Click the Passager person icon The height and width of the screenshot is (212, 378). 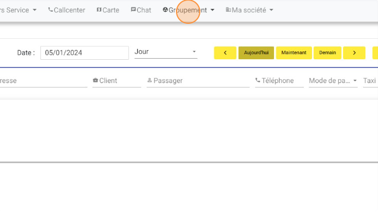(149, 80)
